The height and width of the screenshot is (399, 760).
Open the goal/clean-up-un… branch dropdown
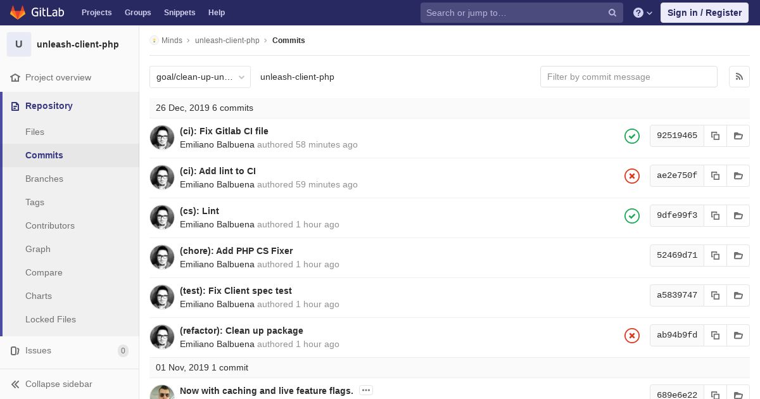tap(200, 77)
